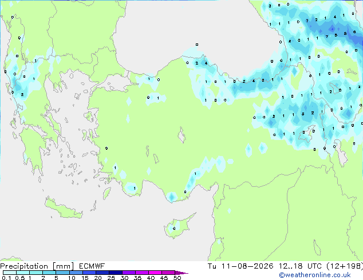
Task: Click the "Tu" weekday label
Action: (x=212, y=266)
